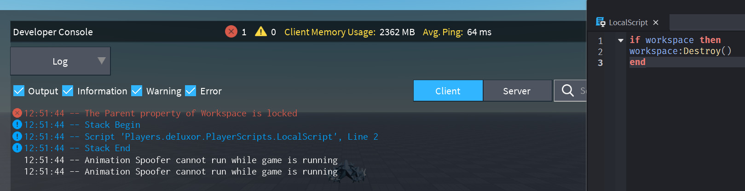Screen dimensions: 745x191
Task: Uncheck the Output filter checkbox
Action: click(19, 91)
